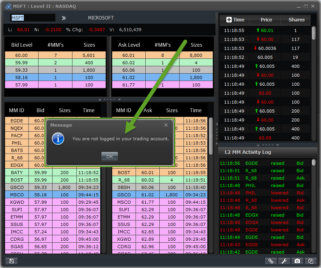Click the 60.0036 trade row

click(x=265, y=48)
